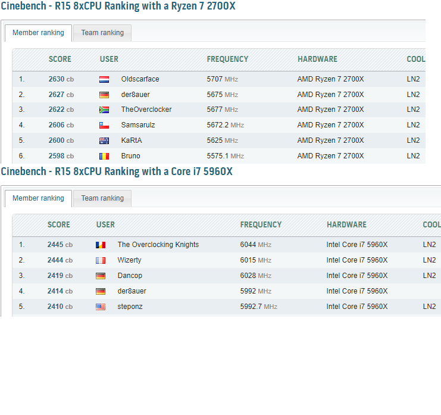Sort 5960X table by SCORE header
This screenshot has width=441, height=415.
point(59,224)
